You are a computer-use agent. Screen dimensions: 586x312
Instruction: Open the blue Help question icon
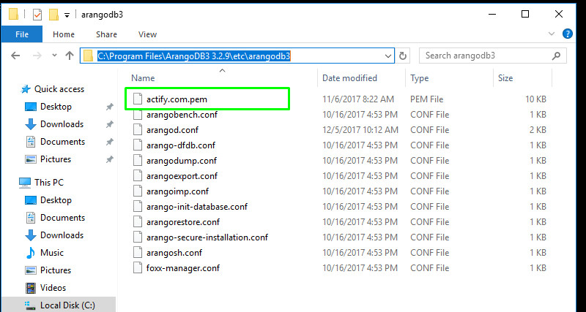point(567,34)
